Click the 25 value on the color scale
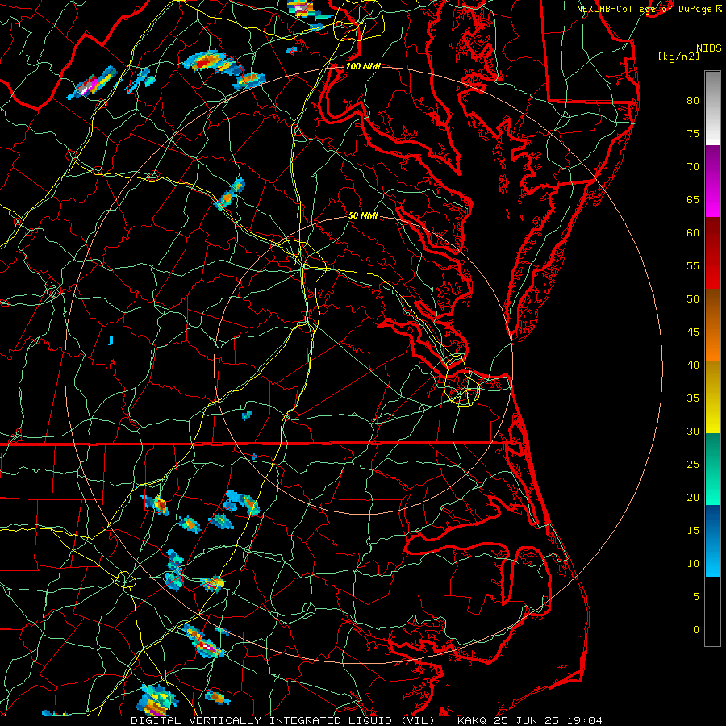 pyautogui.click(x=693, y=465)
